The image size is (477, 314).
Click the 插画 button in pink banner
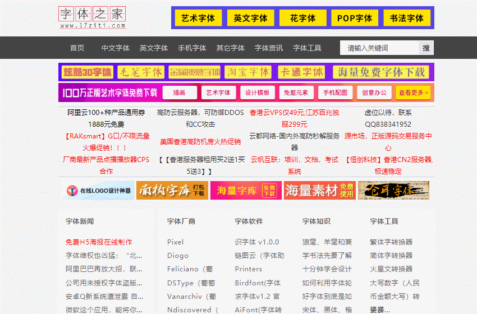click(180, 93)
